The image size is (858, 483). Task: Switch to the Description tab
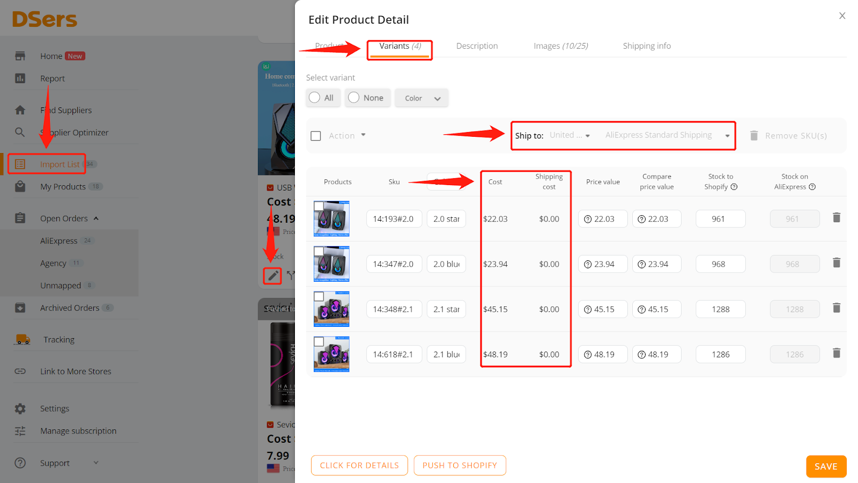[x=477, y=46]
